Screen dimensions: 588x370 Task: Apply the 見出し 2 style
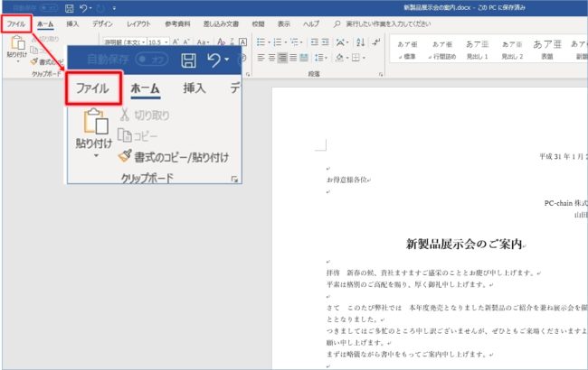[512, 51]
